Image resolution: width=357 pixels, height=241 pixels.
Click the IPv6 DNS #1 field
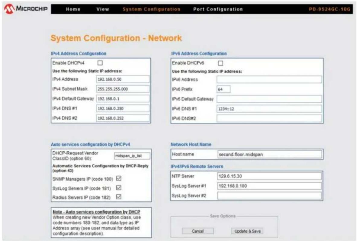coord(269,109)
